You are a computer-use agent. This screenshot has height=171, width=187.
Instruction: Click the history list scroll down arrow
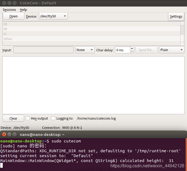pos(182,43)
